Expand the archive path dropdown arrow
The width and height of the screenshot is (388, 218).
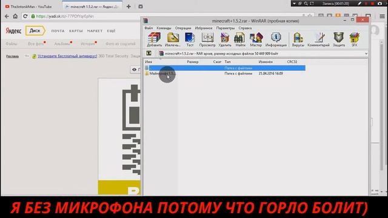pos(366,54)
